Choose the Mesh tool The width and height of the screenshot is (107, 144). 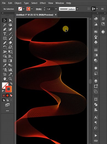(x=5, y=61)
